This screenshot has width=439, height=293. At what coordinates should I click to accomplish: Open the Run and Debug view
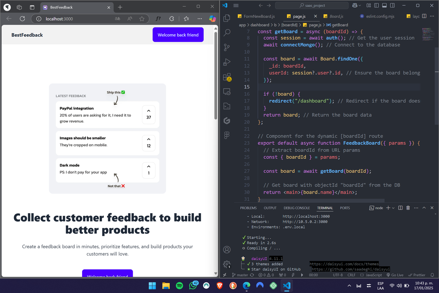pos(227,62)
